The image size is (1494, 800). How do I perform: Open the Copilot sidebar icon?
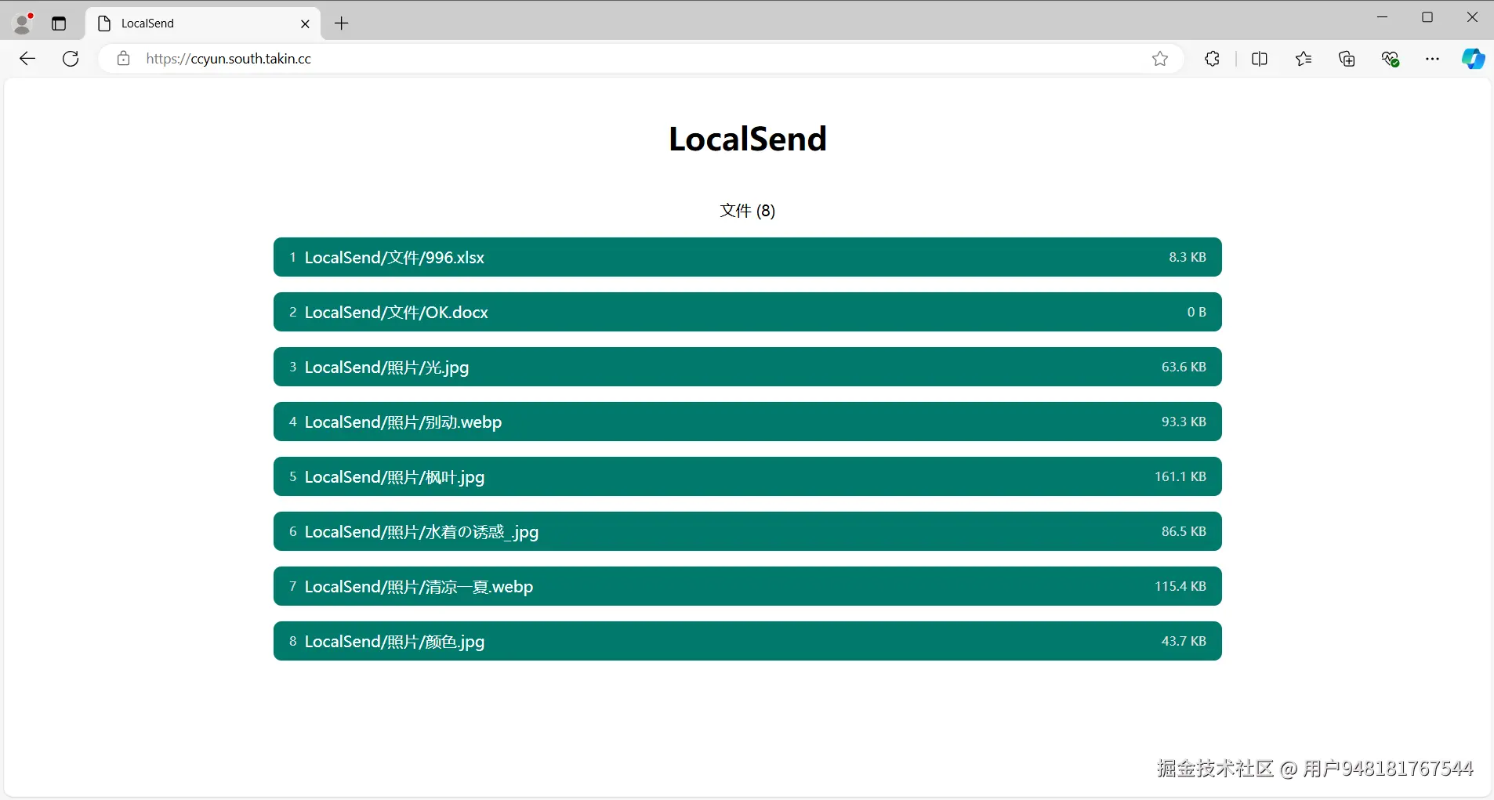1473,59
